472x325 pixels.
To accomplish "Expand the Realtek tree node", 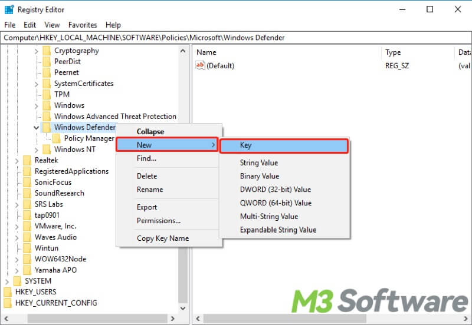I will click(x=17, y=161).
